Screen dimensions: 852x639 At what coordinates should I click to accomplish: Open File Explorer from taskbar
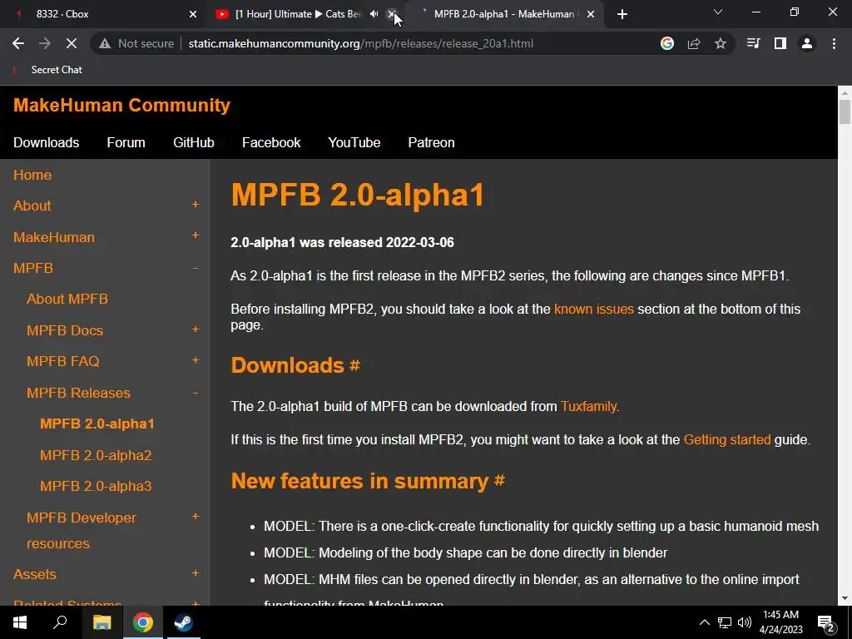102,622
